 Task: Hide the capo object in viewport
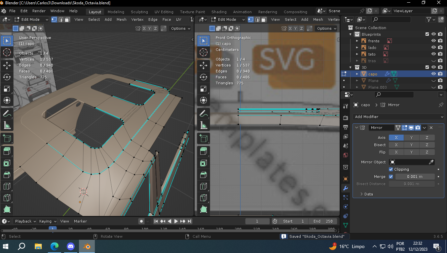coord(433,74)
